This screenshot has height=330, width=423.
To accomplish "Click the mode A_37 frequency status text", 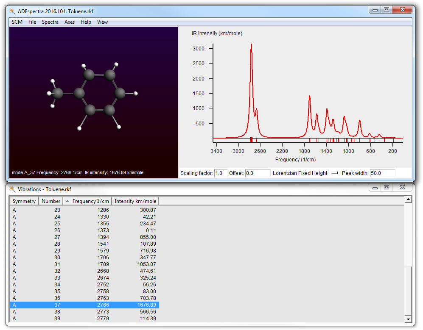I will pos(78,172).
